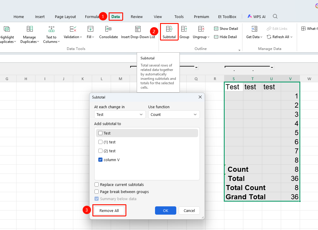The image size is (318, 230).
Task: Click the Get Data icon
Action: (x=254, y=29)
